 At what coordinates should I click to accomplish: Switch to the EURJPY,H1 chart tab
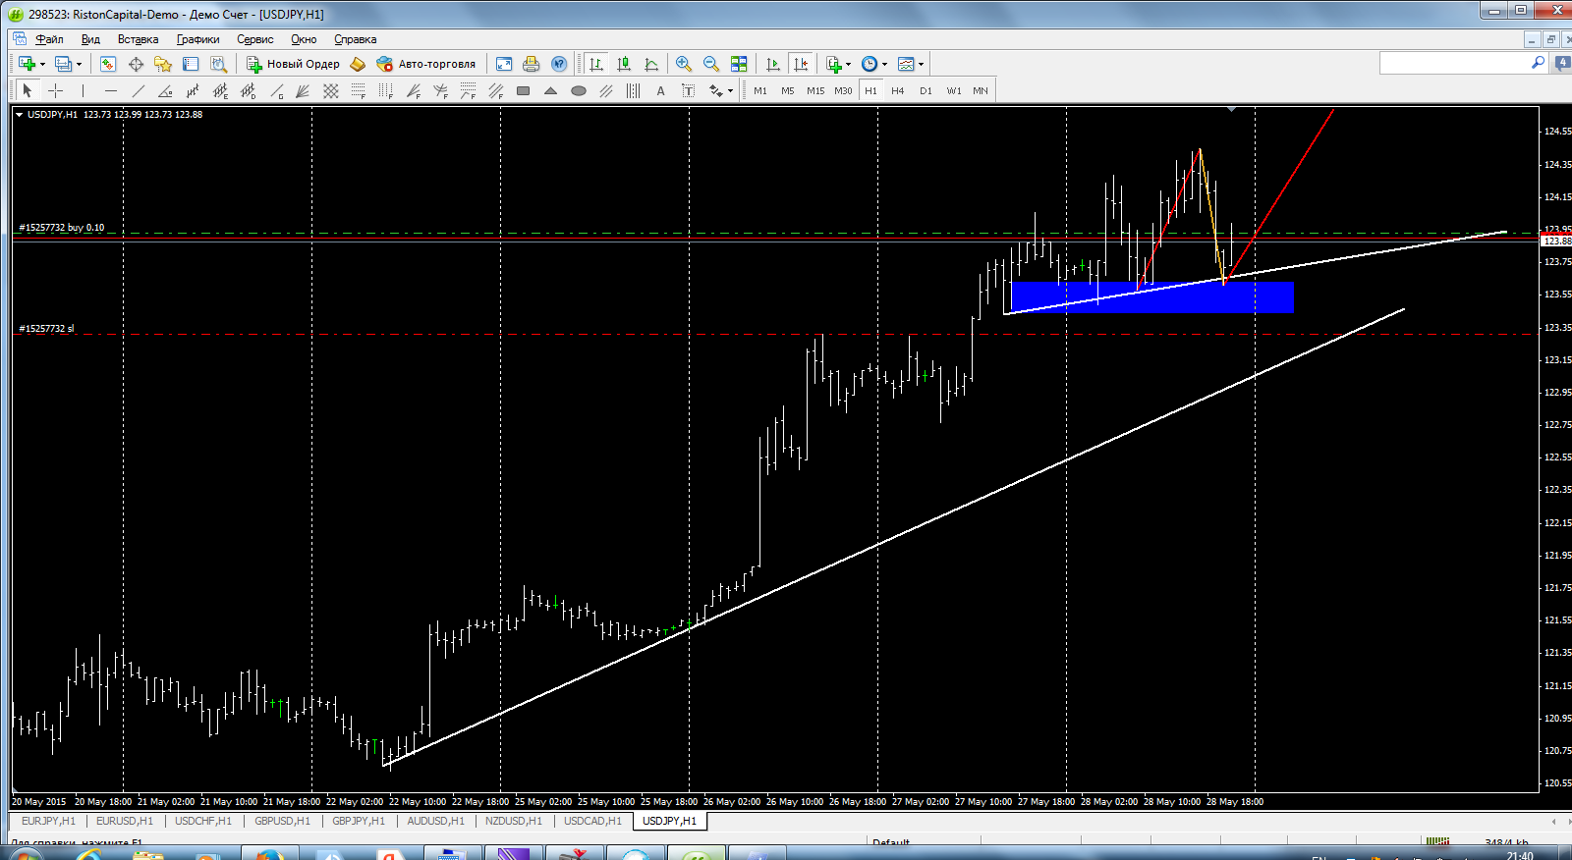pos(48,821)
